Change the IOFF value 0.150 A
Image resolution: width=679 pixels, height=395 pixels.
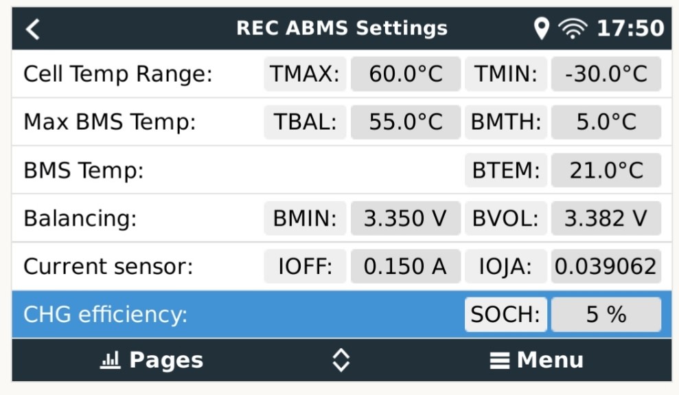click(406, 266)
